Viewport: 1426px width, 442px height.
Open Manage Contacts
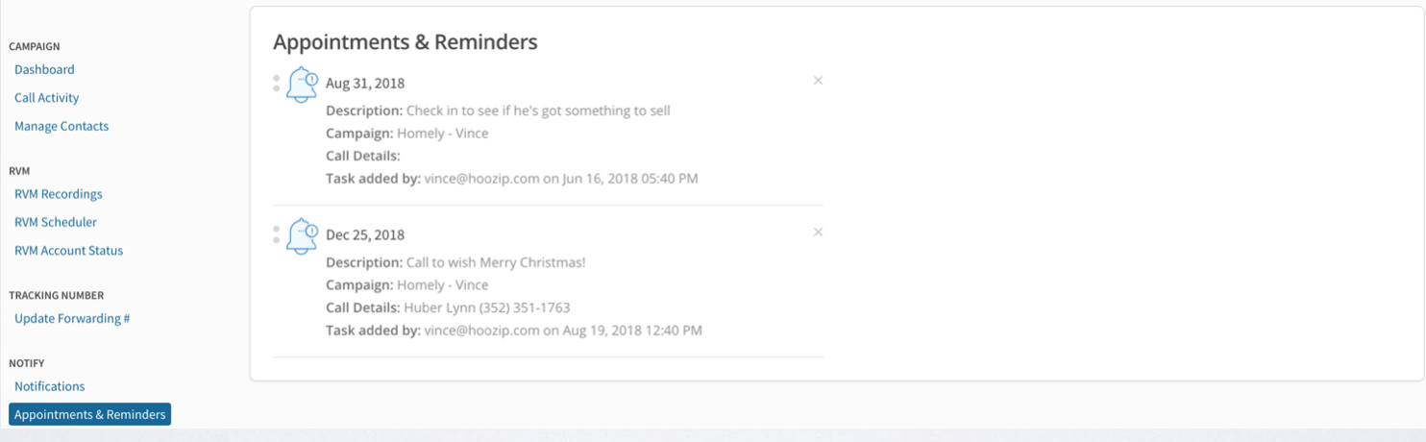coord(61,126)
